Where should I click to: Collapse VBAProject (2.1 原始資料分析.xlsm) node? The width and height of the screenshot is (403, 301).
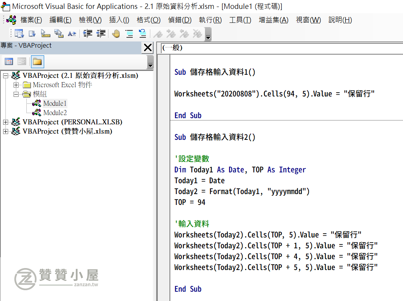(5, 76)
